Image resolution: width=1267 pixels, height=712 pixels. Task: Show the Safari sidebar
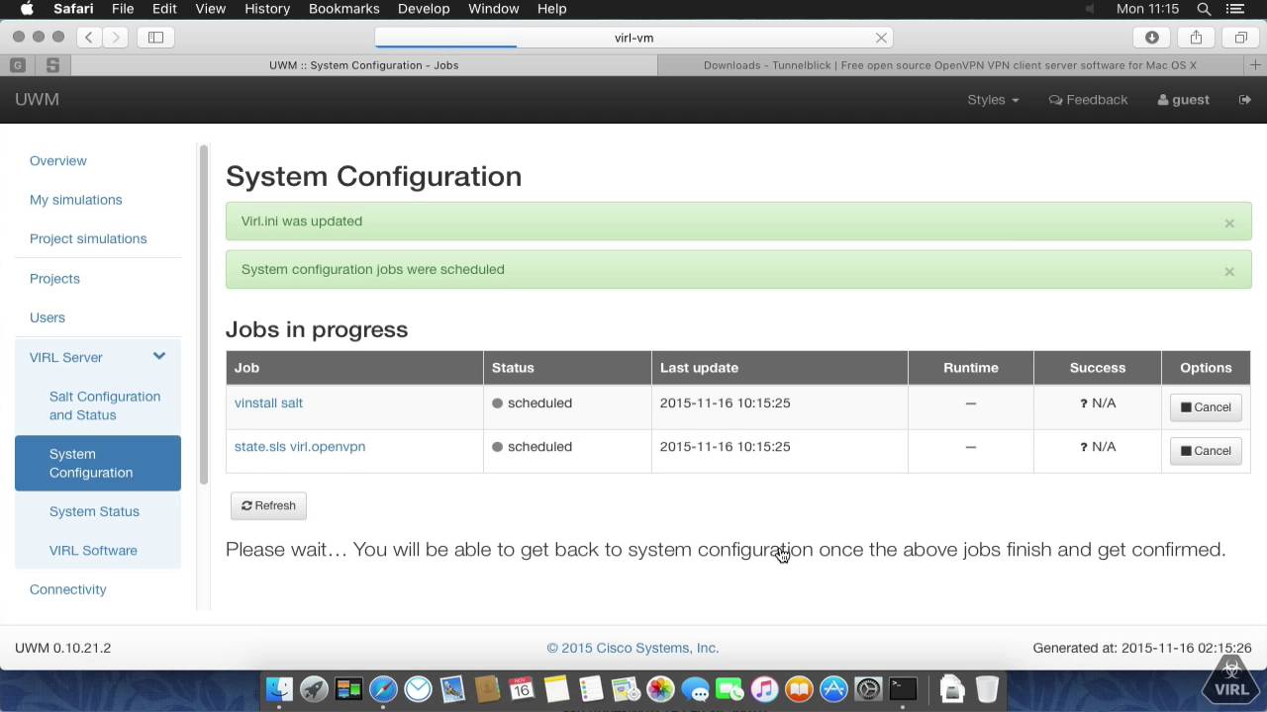pyautogui.click(x=155, y=38)
